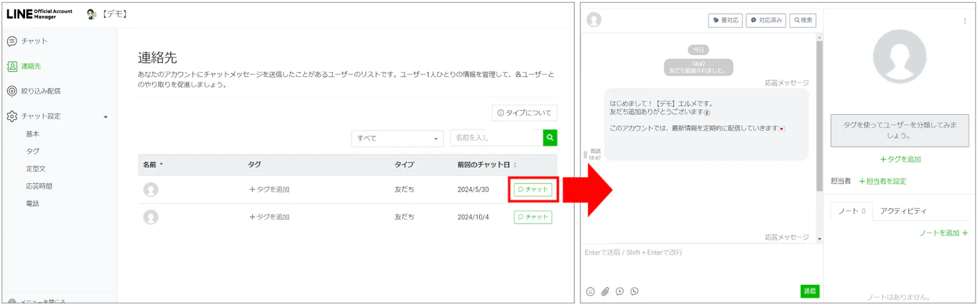Mark the chat as 要対応
The height and width of the screenshot is (305, 978).
tap(726, 20)
